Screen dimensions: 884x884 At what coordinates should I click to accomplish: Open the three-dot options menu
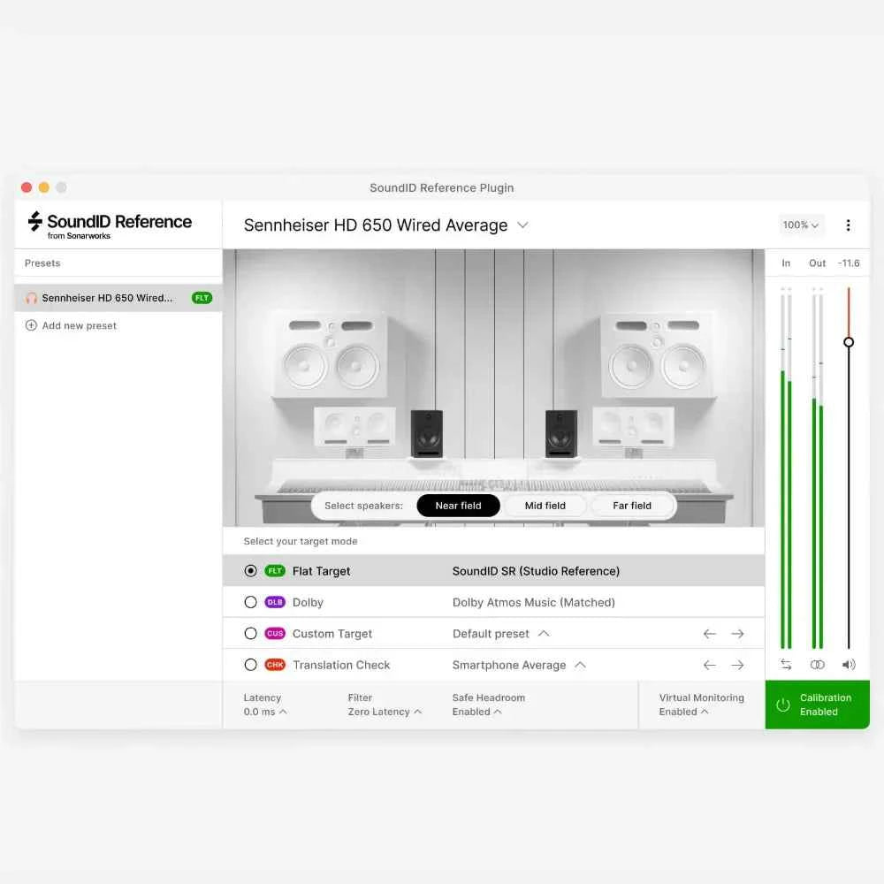[849, 225]
